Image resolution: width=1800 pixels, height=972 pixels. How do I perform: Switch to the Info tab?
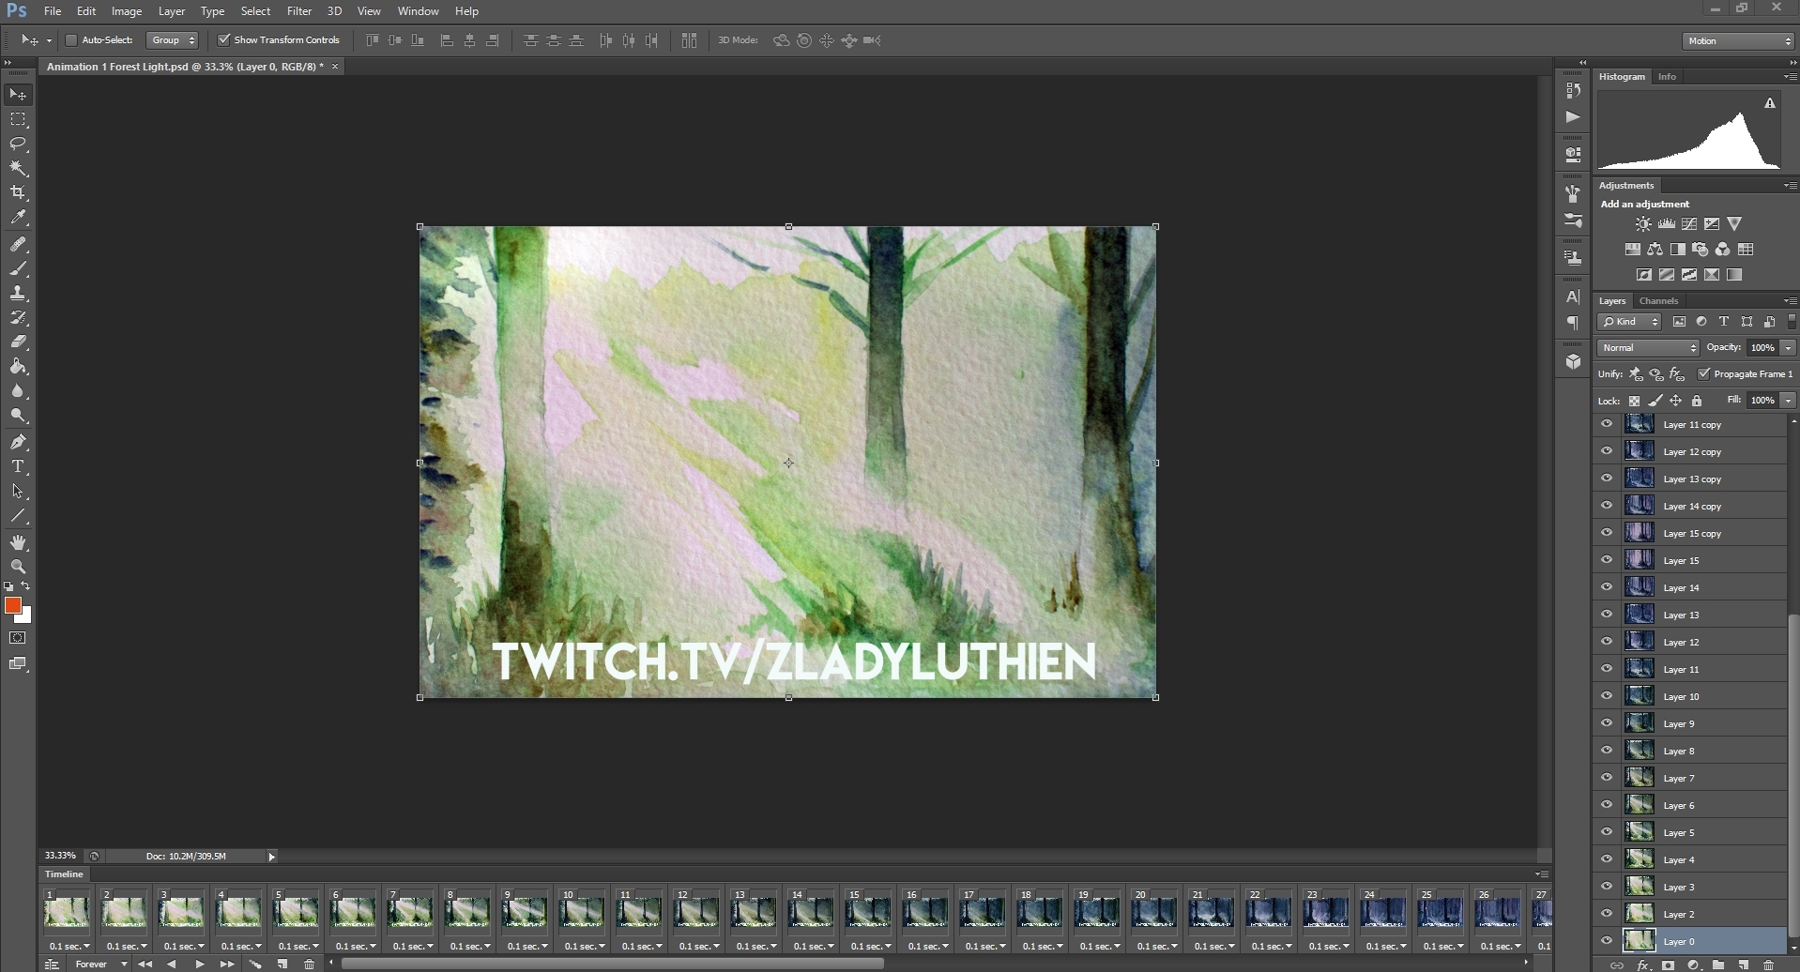(1667, 77)
